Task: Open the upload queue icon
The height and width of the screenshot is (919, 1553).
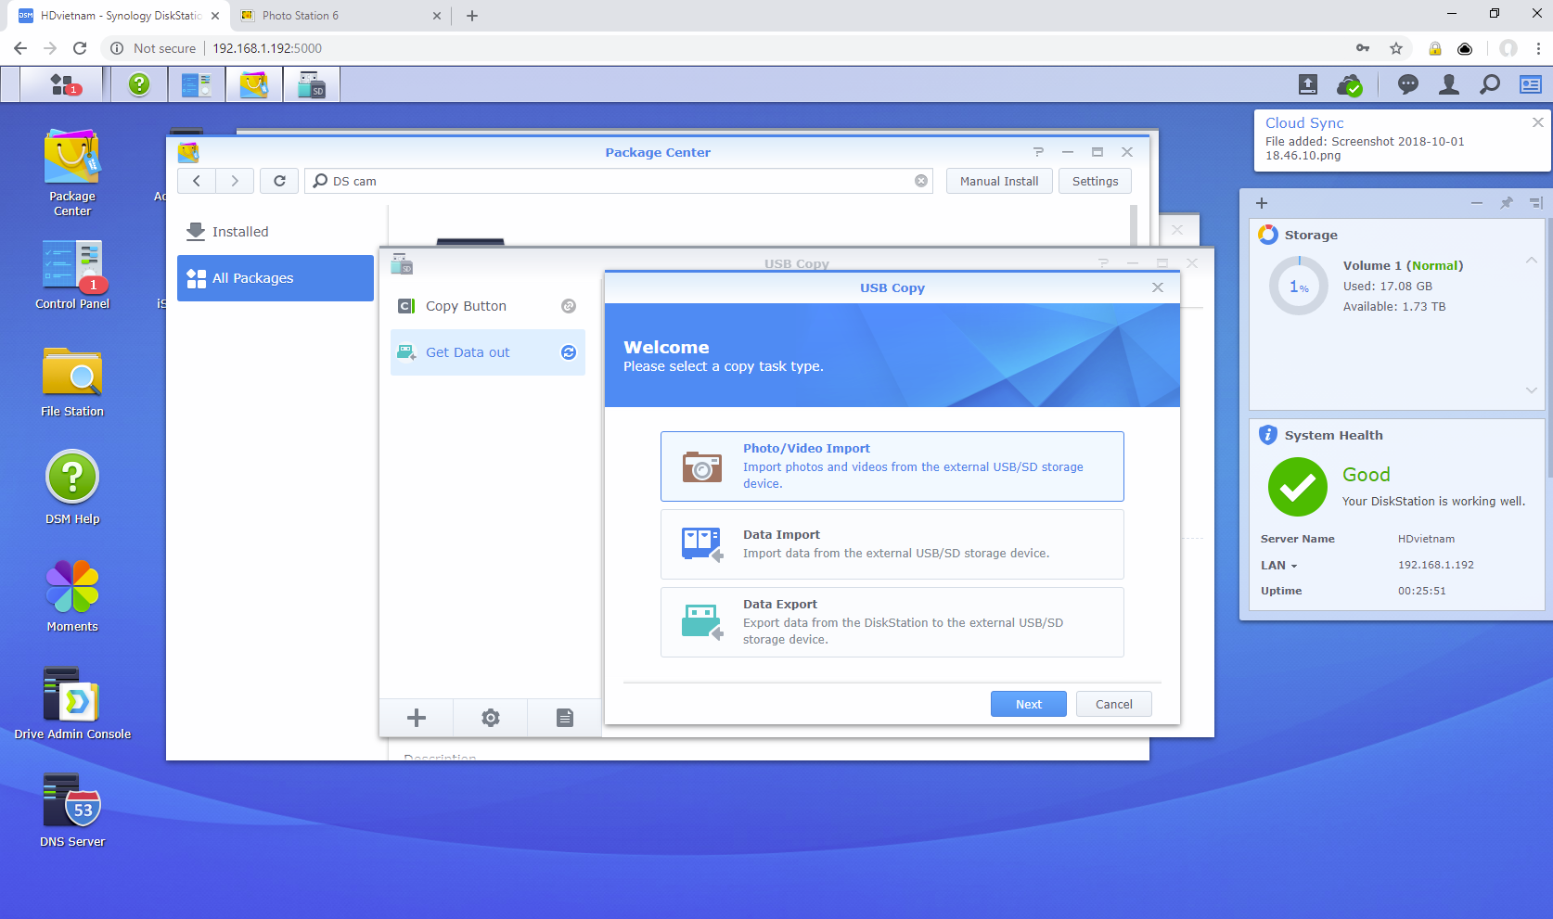Action: 1307,85
